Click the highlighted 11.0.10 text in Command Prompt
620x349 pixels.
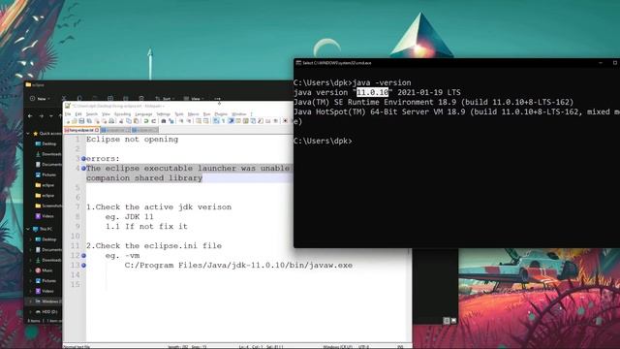click(x=372, y=93)
